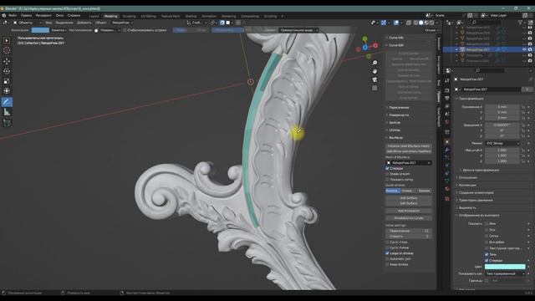Click the viewport zoom magnifier icon
535x301 pixels.
[374, 63]
